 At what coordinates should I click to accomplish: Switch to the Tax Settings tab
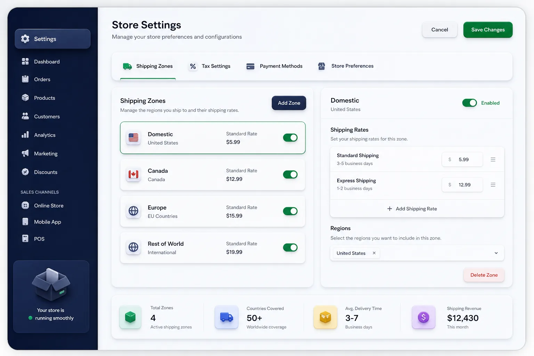[x=209, y=66]
